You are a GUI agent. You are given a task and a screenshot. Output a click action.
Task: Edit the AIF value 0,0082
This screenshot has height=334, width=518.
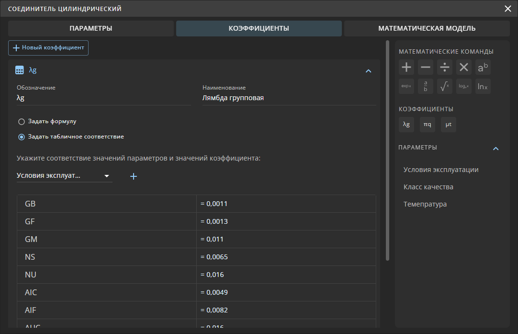click(x=286, y=310)
